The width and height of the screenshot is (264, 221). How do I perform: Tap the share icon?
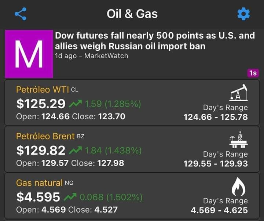(x=21, y=14)
